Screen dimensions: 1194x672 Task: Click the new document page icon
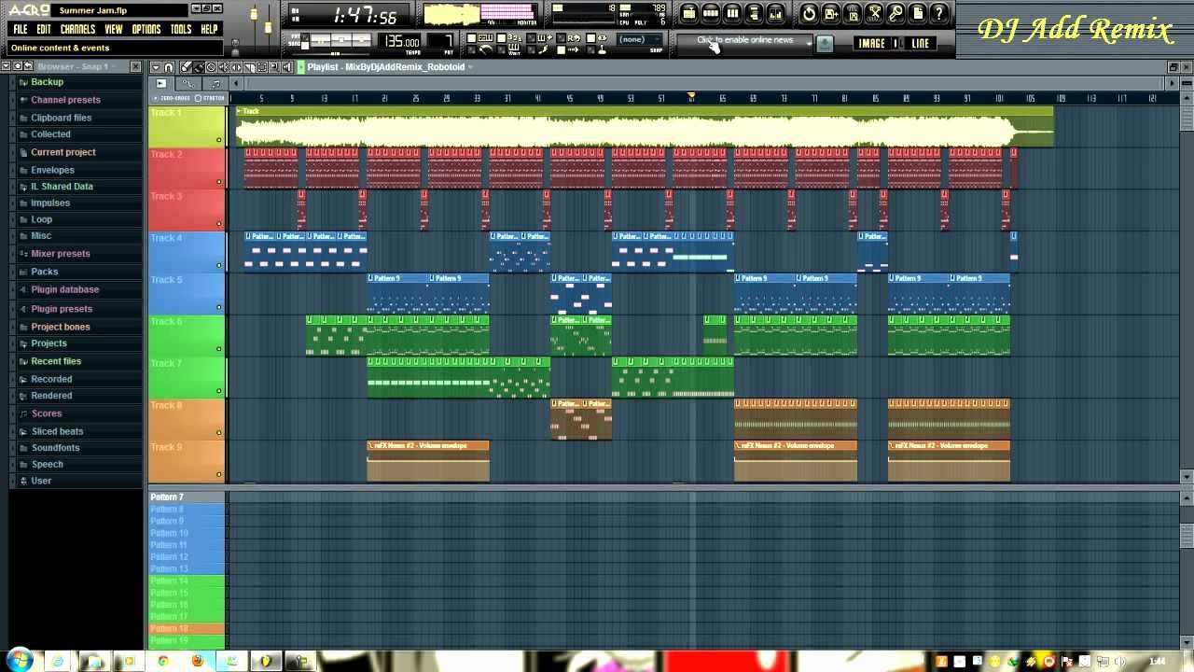tap(918, 13)
